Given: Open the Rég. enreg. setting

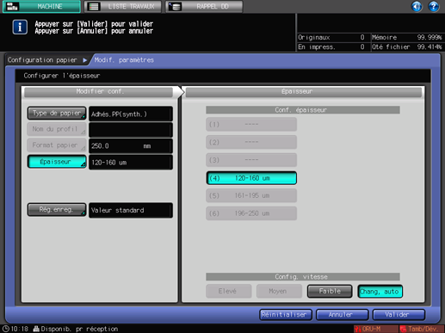Looking at the screenshot, I should (57, 210).
